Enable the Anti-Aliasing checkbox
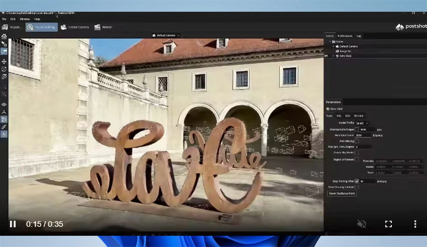Image resolution: width=427 pixels, height=247 pixels. coord(357,141)
